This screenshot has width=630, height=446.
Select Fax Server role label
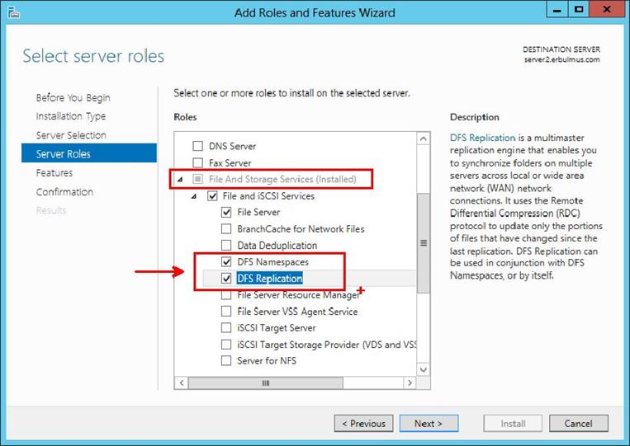click(230, 163)
